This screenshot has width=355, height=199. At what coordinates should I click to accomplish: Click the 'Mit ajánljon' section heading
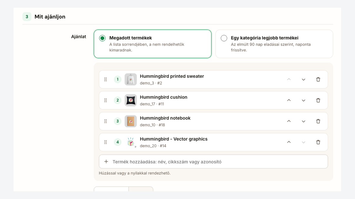pyautogui.click(x=50, y=17)
